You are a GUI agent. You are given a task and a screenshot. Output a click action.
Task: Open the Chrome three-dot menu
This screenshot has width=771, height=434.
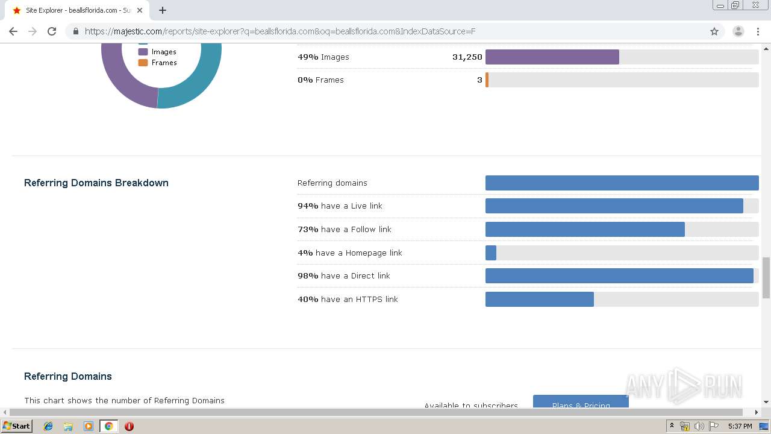[x=758, y=31]
